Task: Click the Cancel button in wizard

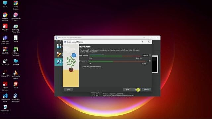Action: pyautogui.click(x=146, y=90)
